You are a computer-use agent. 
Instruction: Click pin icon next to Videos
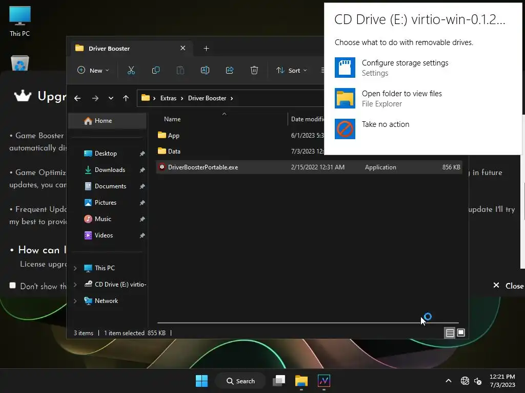(143, 235)
